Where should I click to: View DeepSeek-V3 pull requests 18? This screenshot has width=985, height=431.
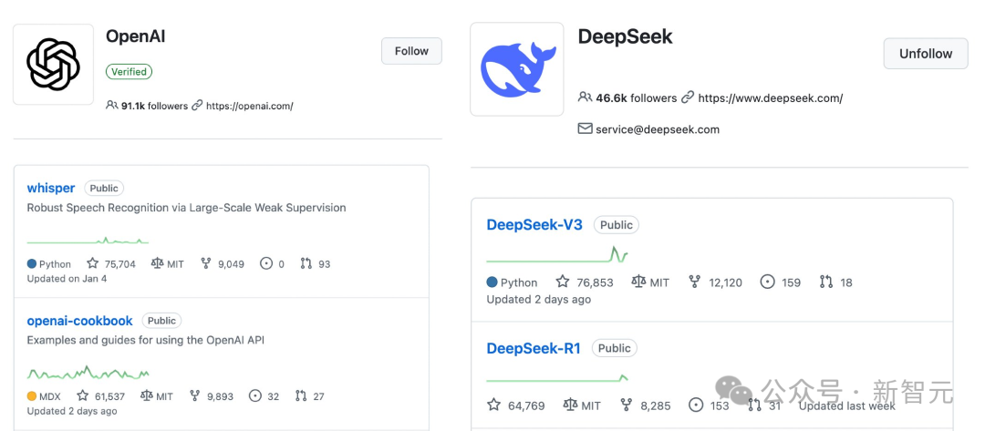click(836, 282)
